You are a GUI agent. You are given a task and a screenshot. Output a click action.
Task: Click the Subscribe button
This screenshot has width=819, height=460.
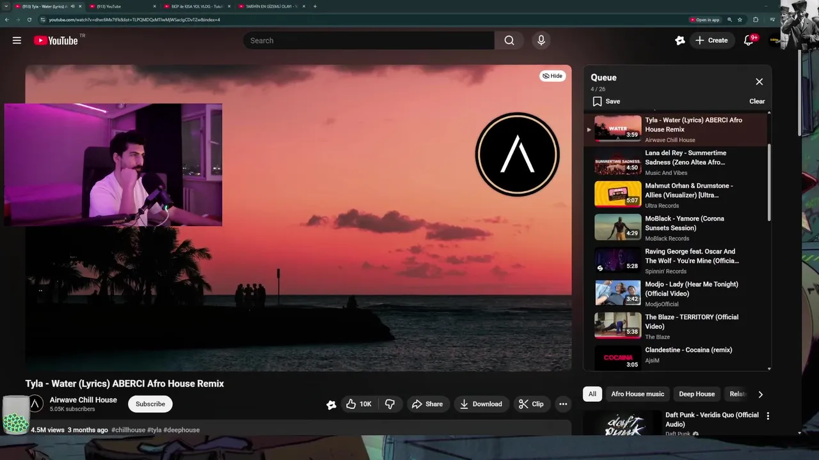150,404
